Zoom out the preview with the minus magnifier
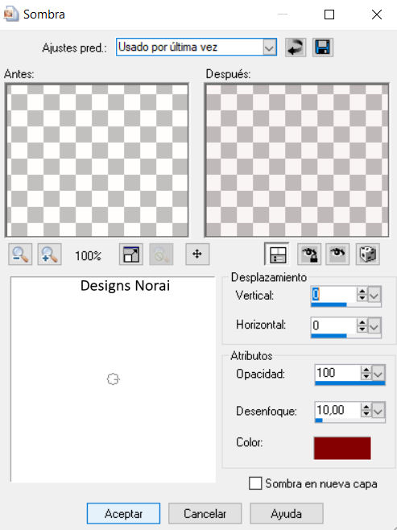 tap(20, 255)
